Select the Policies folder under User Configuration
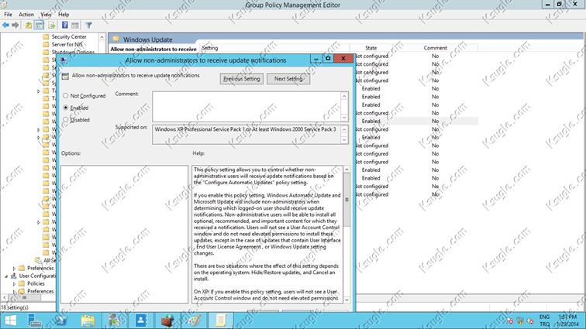 tap(36, 284)
